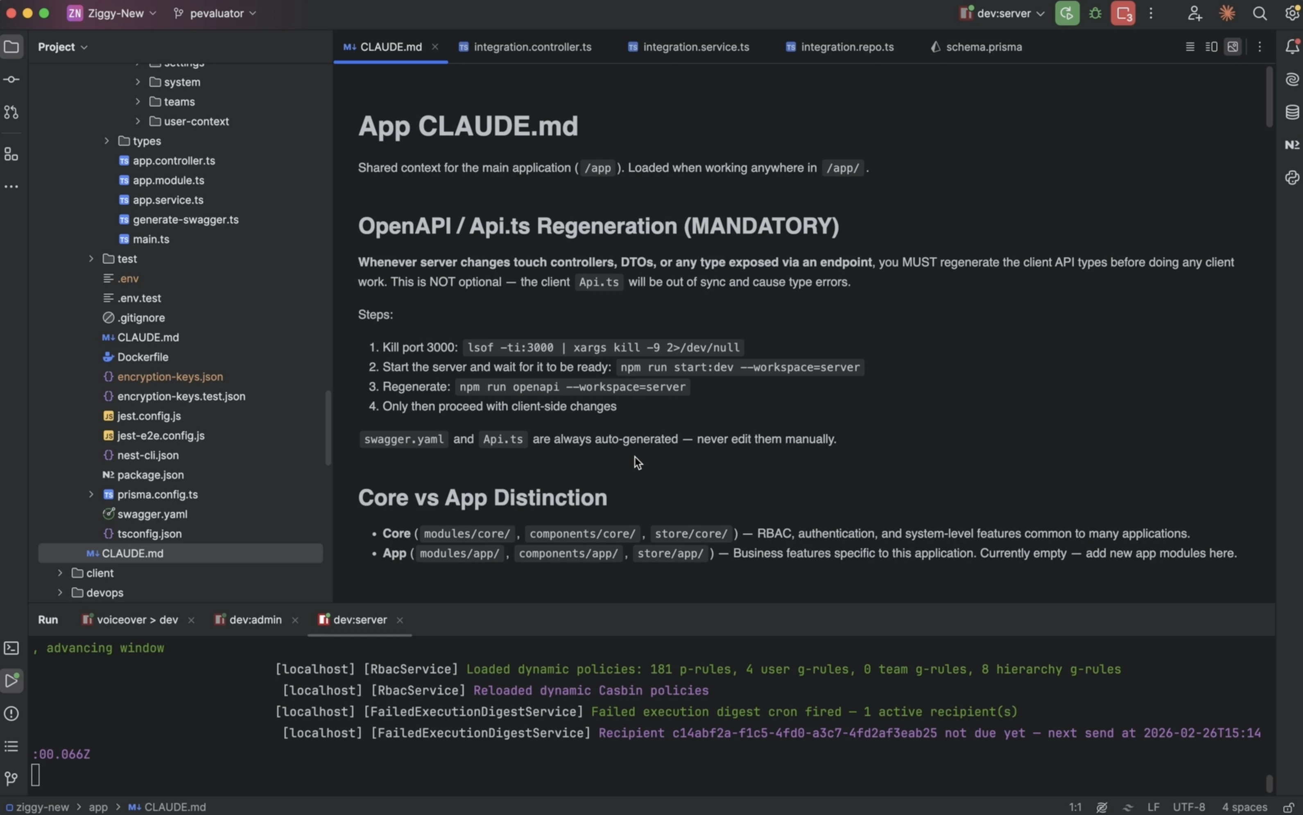Click the editor vertical scrollbar
Image resolution: width=1303 pixels, height=815 pixels.
pos(1269,97)
